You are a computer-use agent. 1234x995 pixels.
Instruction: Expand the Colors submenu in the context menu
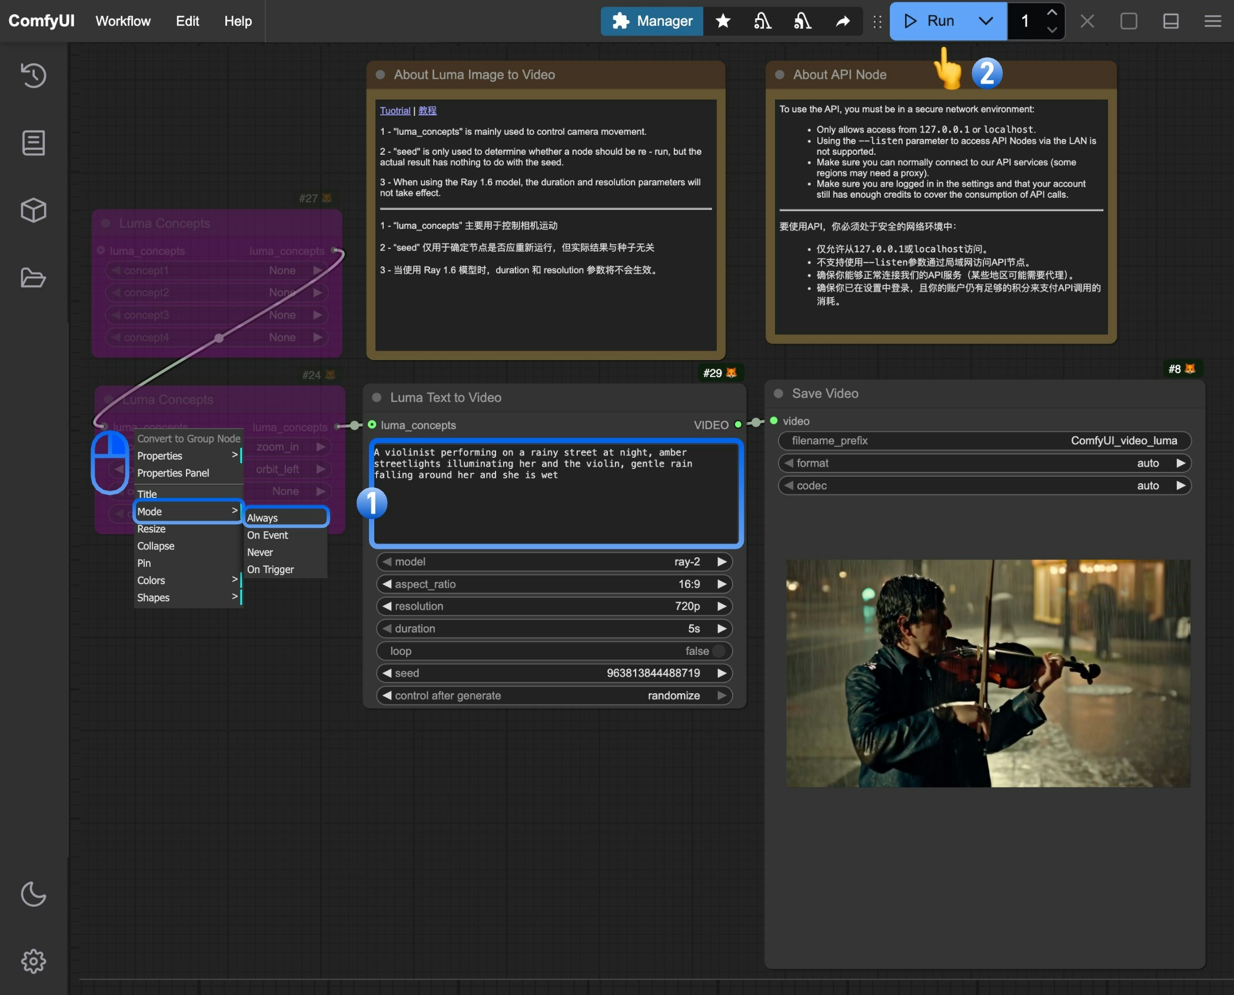pyautogui.click(x=151, y=580)
